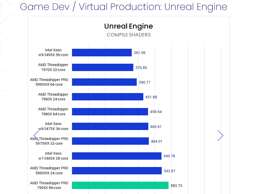Select the Threadripper 7980X 64-core bar
Image resolution: width=274 pixels, height=194 pixels.
point(110,112)
